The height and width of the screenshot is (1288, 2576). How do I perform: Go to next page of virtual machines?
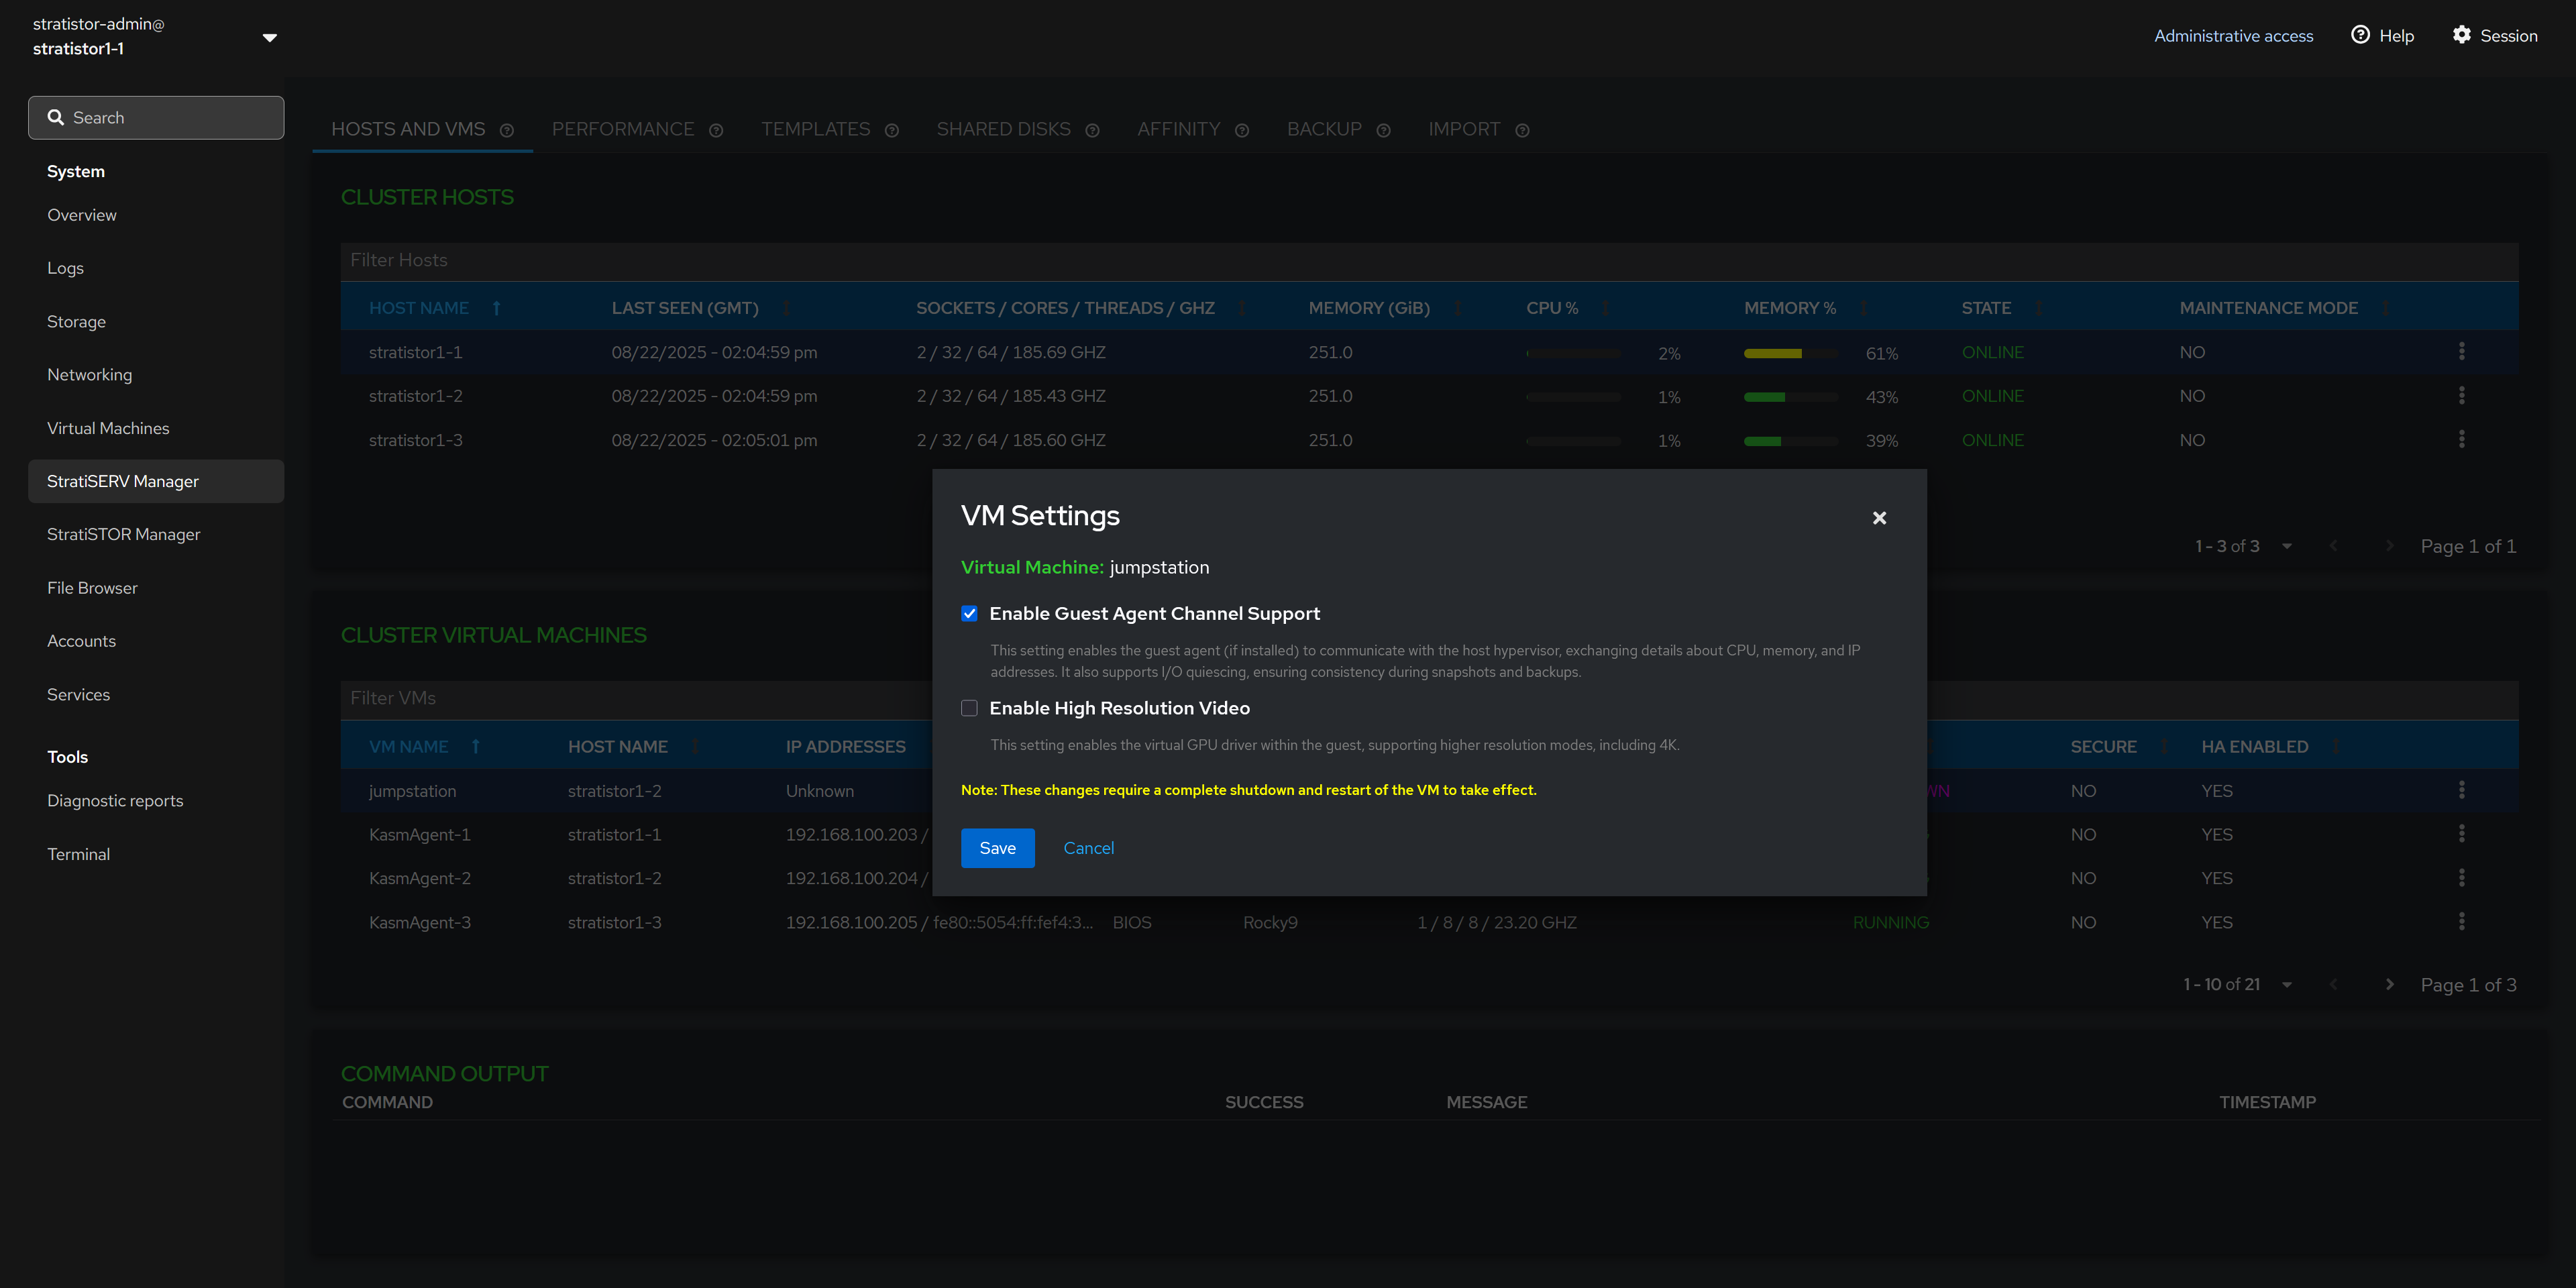[2389, 984]
